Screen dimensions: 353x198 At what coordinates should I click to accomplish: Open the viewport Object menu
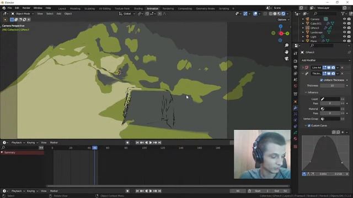coord(68,14)
